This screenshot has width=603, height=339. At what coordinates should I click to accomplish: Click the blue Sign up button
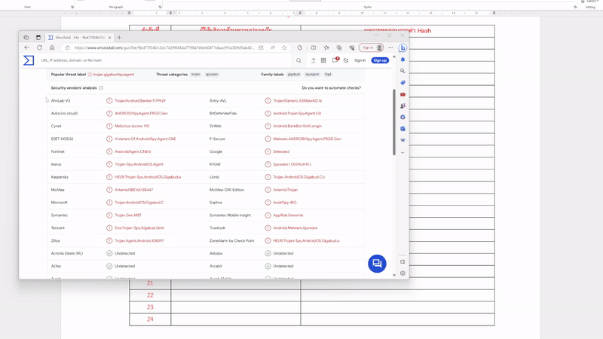(380, 60)
